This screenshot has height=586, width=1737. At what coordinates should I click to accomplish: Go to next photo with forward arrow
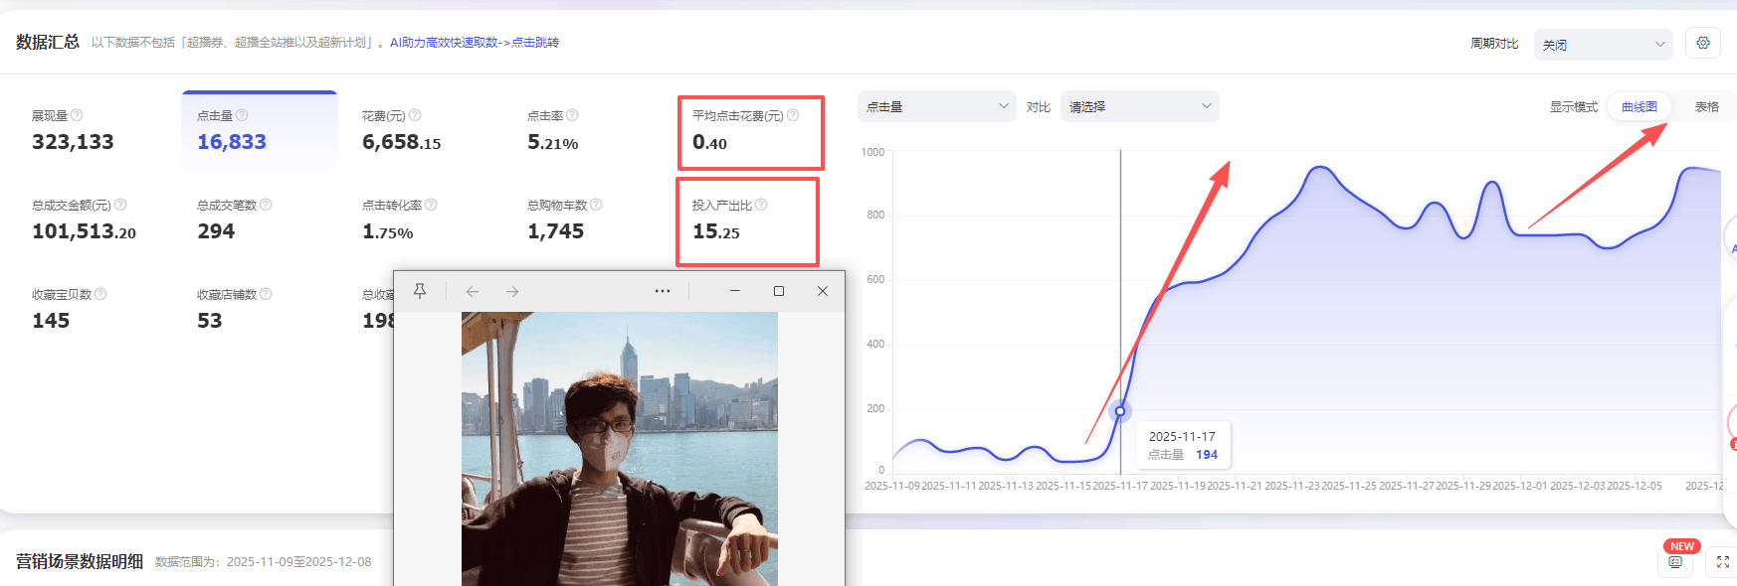512,291
